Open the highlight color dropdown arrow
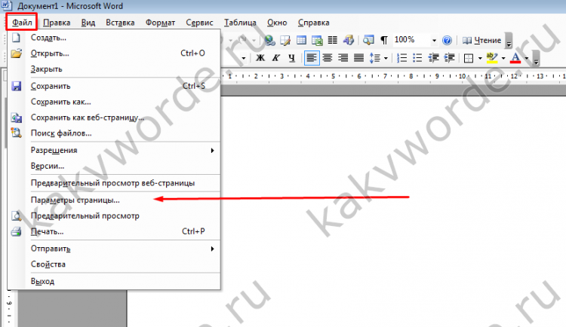The height and width of the screenshot is (327, 566). pyautogui.click(x=503, y=58)
